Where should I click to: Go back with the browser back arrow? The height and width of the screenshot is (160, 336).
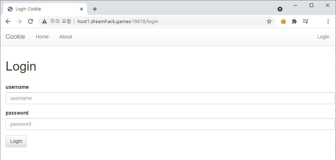click(x=8, y=21)
